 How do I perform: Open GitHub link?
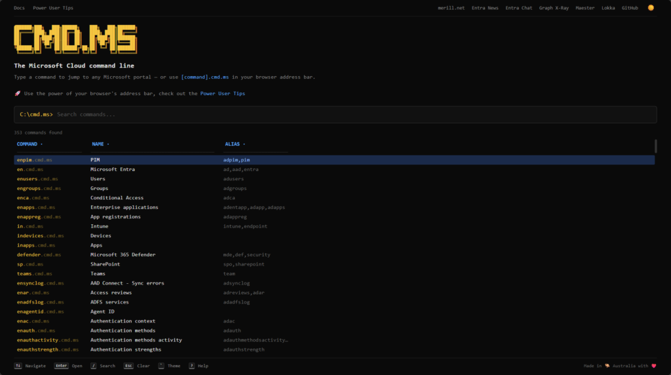tap(630, 8)
